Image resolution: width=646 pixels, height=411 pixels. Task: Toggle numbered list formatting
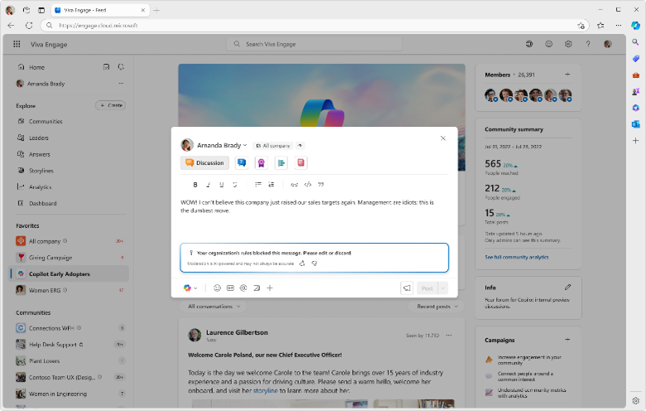(x=271, y=185)
